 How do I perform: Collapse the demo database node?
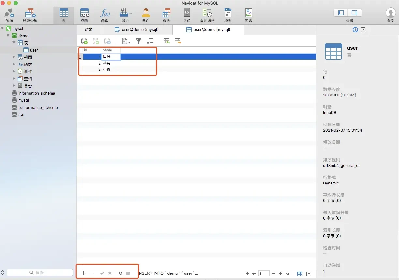click(8, 36)
